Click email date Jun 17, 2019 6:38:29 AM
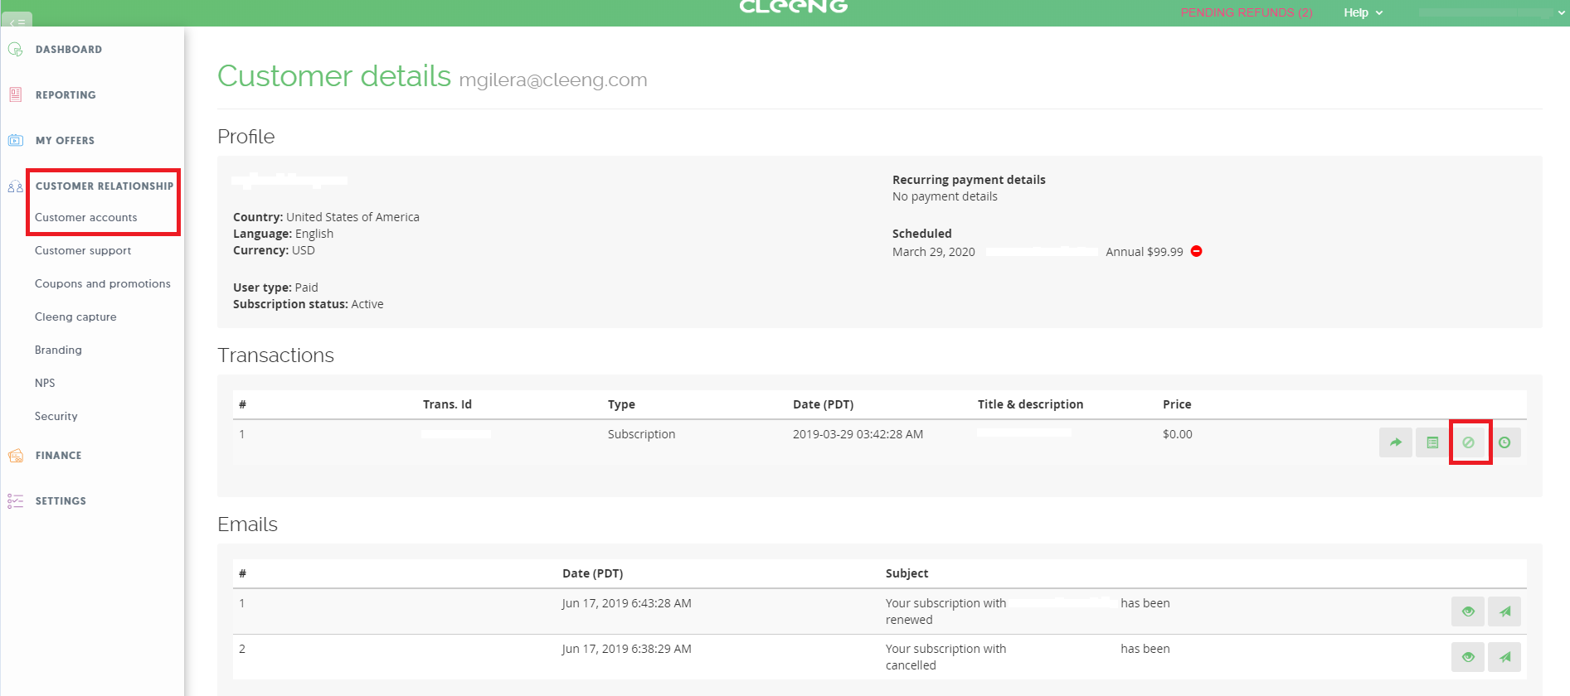The height and width of the screenshot is (696, 1570). 626,649
